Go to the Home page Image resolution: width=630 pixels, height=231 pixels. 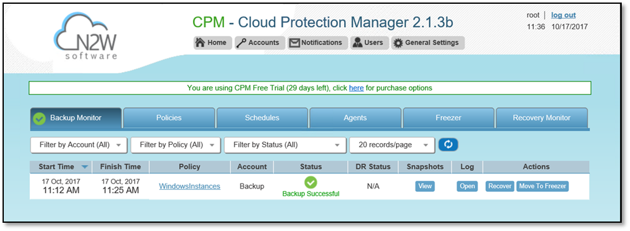pos(213,42)
